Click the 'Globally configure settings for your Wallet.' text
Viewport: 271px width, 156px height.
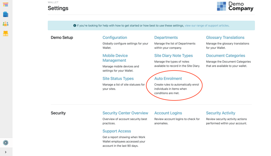pyautogui.click(x=125, y=46)
